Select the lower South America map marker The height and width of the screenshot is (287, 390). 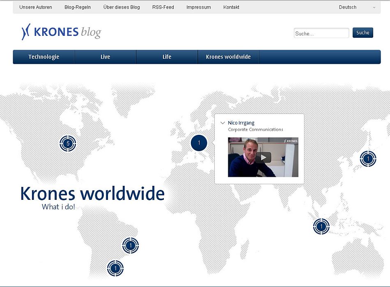[115, 268]
